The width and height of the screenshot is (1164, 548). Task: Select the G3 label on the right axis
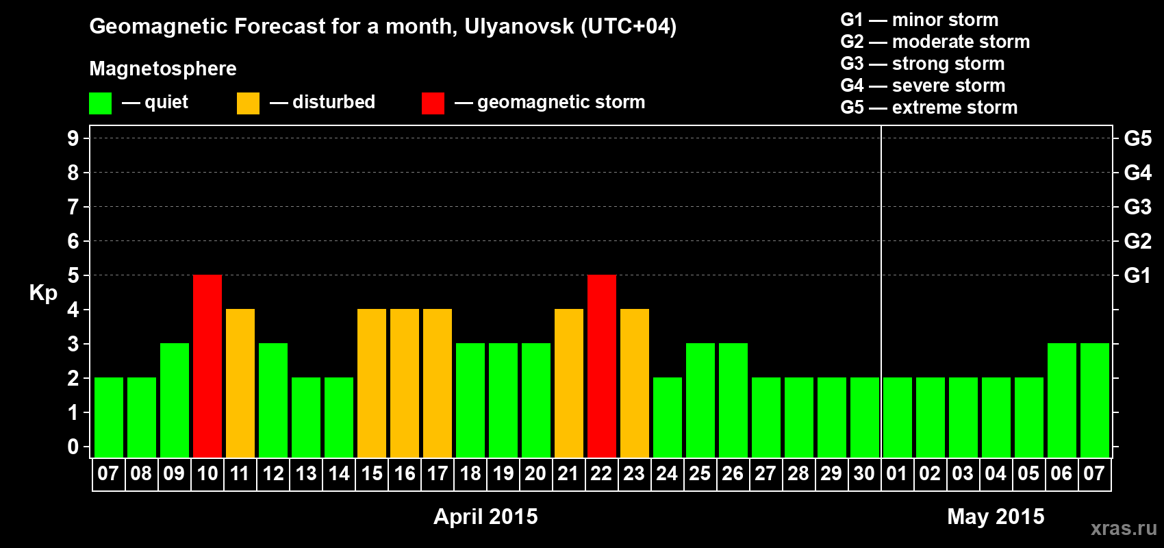point(1138,207)
